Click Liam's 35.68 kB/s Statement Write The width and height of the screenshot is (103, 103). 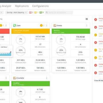(40, 61)
